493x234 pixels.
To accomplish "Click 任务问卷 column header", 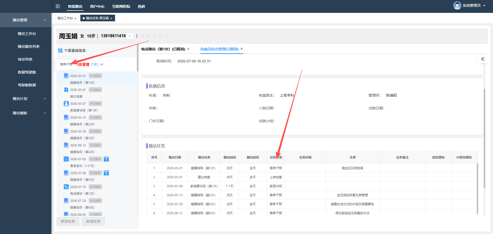I will (305, 157).
